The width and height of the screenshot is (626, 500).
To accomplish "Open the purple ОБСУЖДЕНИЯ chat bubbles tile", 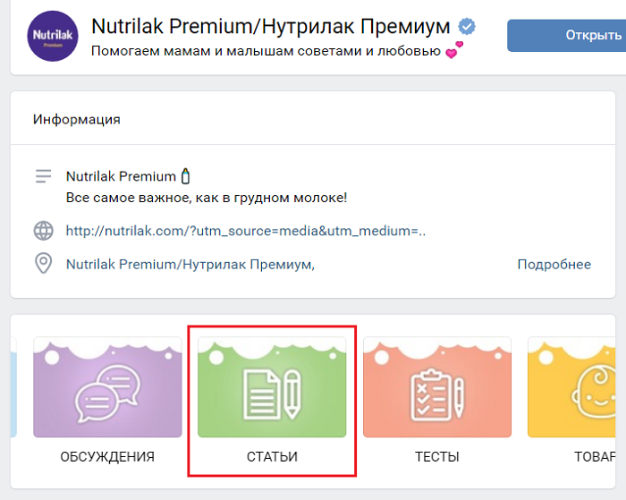I will 107,387.
